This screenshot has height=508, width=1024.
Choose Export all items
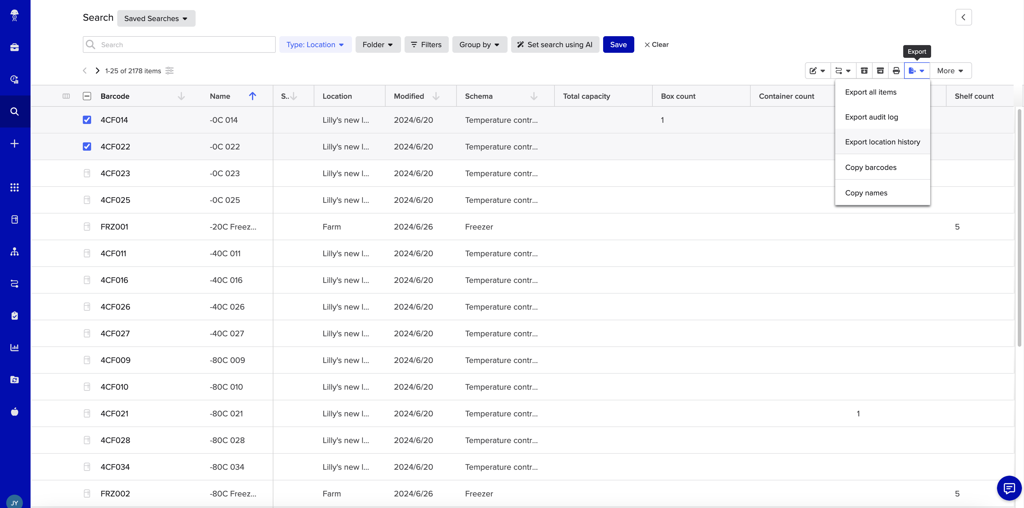pos(882,92)
